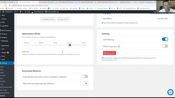Image resolution: width=175 pixels, height=98 pixels.
Task: Open Permalinks under Settings
Action: pos(3,81)
